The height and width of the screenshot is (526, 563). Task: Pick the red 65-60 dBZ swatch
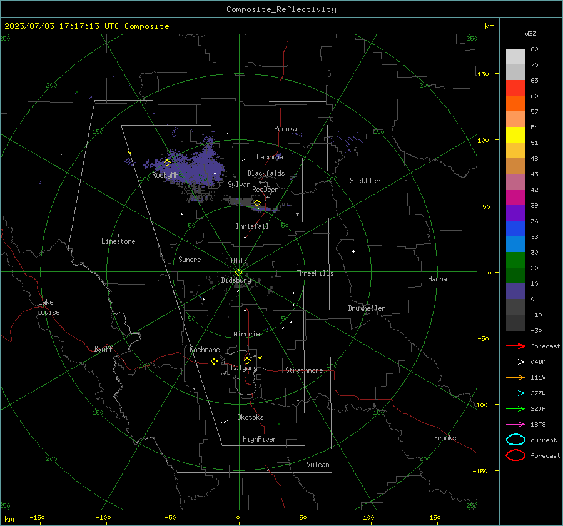point(515,88)
